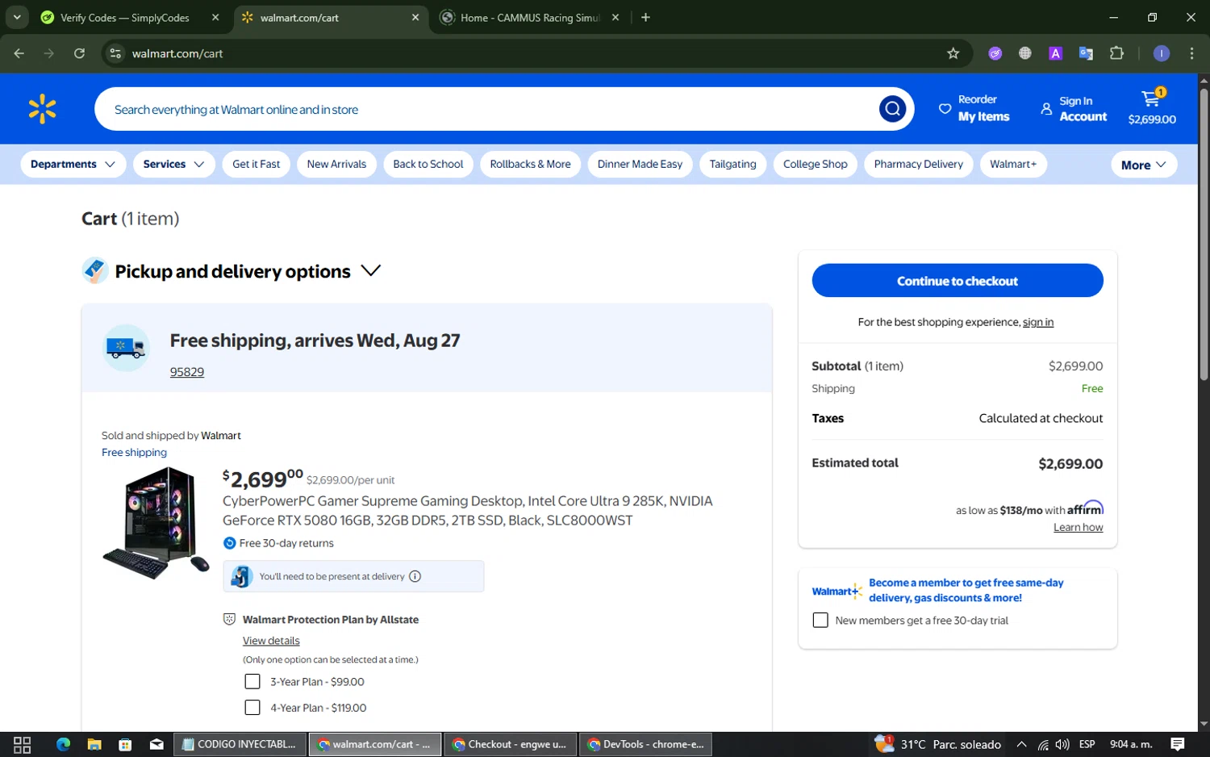1210x757 pixels.
Task: Open a new browser tab
Action: pos(645,17)
